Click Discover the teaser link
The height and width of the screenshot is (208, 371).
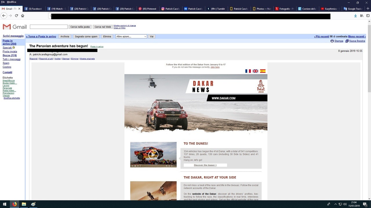[205, 165]
